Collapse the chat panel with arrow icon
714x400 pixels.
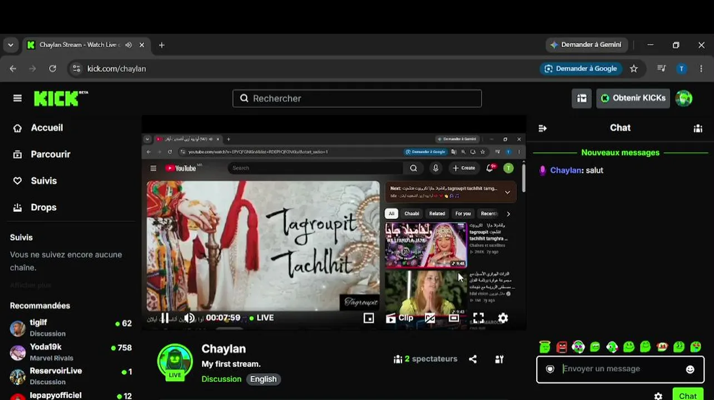point(543,128)
